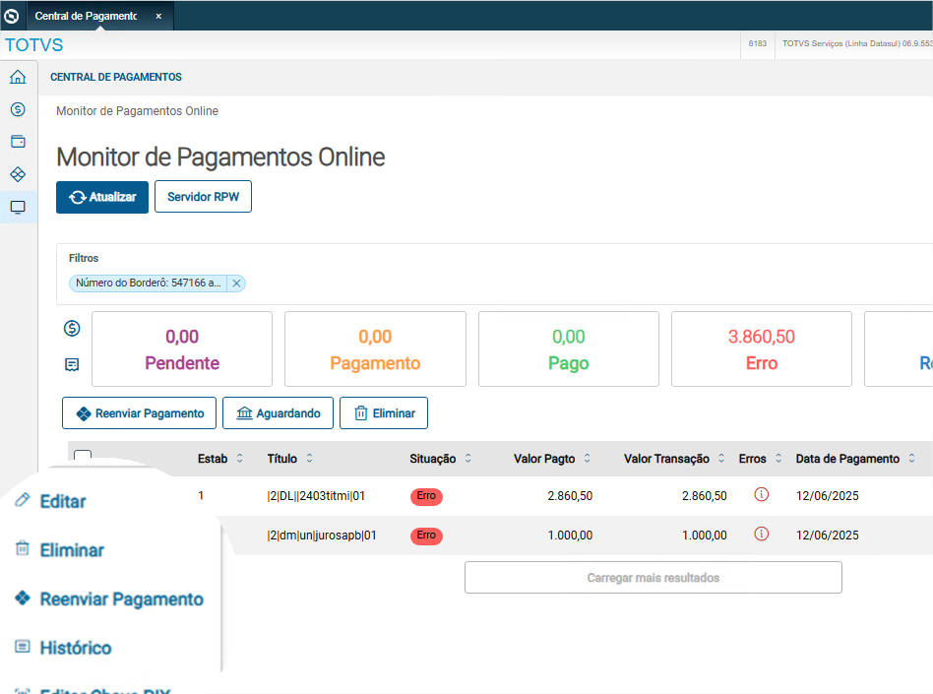
Task: Click the TOTVS brand text
Action: coord(33,45)
